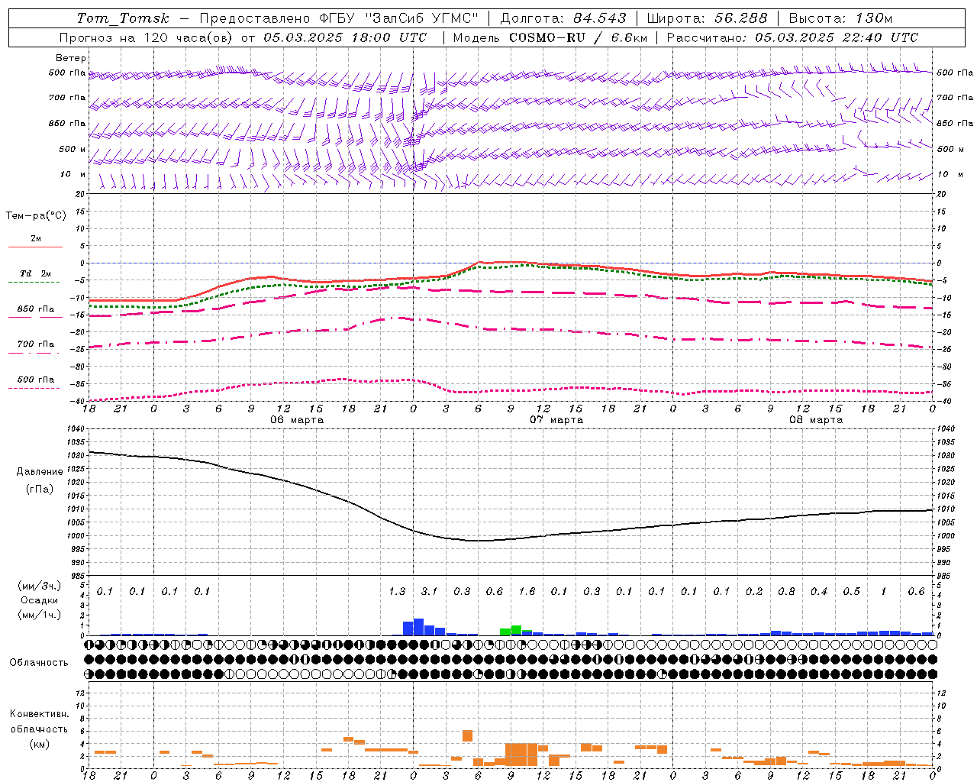The width and height of the screenshot is (977, 782).
Task: Click the Облачность cloud cover label
Action: pos(39,662)
